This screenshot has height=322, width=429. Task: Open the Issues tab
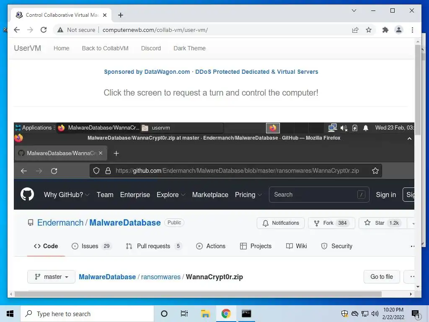91,246
